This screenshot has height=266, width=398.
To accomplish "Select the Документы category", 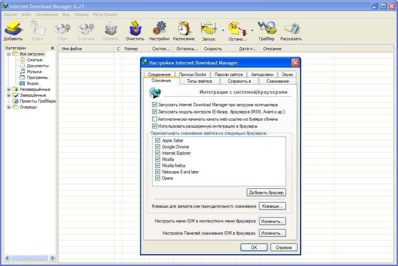I will click(x=38, y=66).
